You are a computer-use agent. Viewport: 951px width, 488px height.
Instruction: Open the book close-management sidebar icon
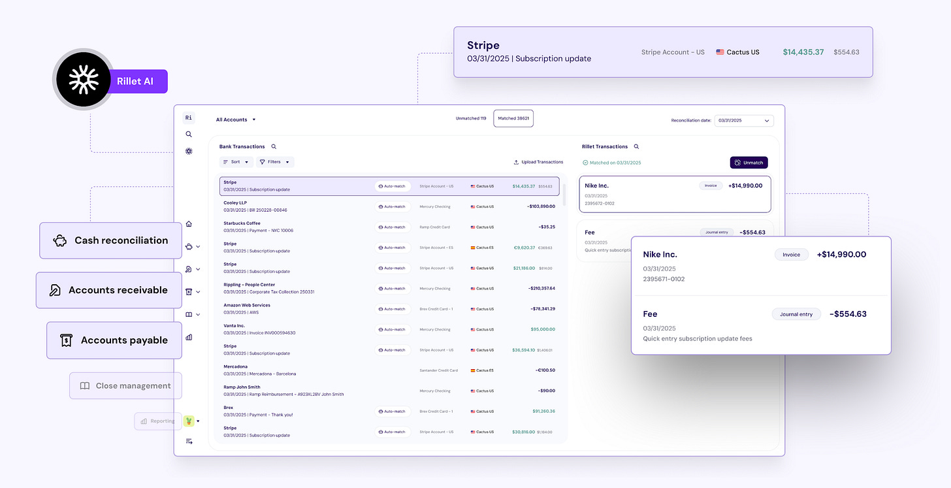point(189,314)
